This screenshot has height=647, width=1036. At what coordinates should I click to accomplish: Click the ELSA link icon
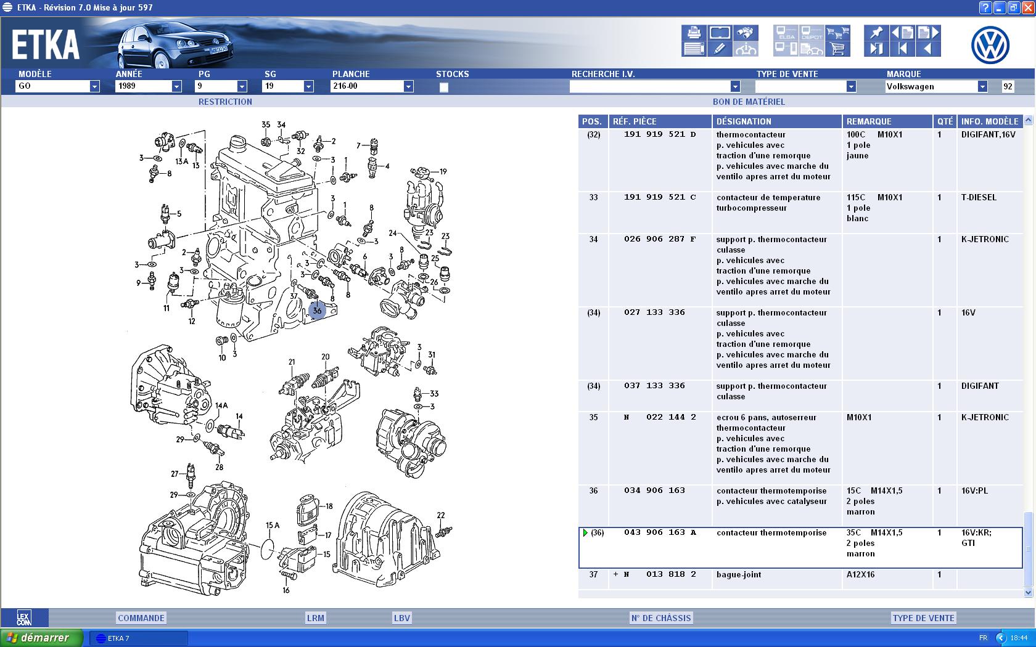pos(786,33)
